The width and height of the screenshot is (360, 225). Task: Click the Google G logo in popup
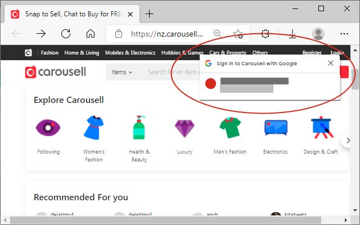pyautogui.click(x=208, y=63)
